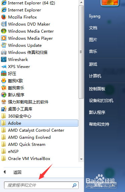Click the 返回 back arrow
125x192 pixels.
4,172
